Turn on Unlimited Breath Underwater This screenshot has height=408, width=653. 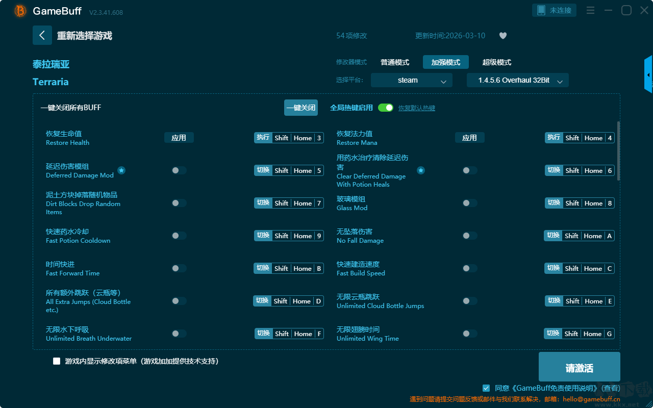click(x=179, y=334)
